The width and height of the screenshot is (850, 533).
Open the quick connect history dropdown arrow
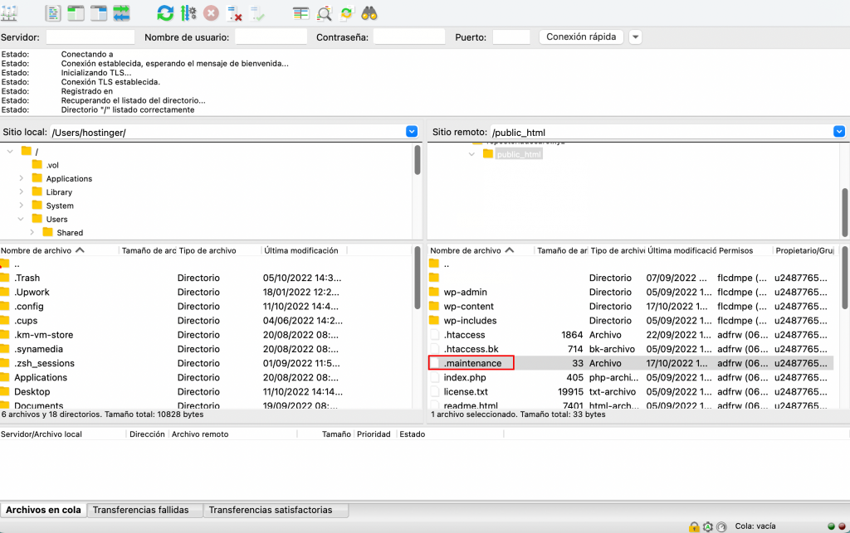(635, 36)
